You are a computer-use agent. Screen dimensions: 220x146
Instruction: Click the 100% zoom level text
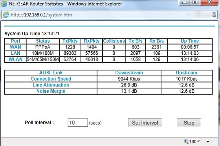(x=195, y=142)
